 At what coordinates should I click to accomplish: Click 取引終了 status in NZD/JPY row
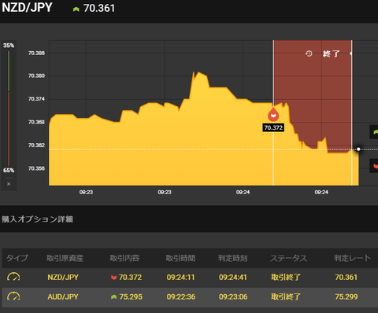pyautogui.click(x=286, y=277)
